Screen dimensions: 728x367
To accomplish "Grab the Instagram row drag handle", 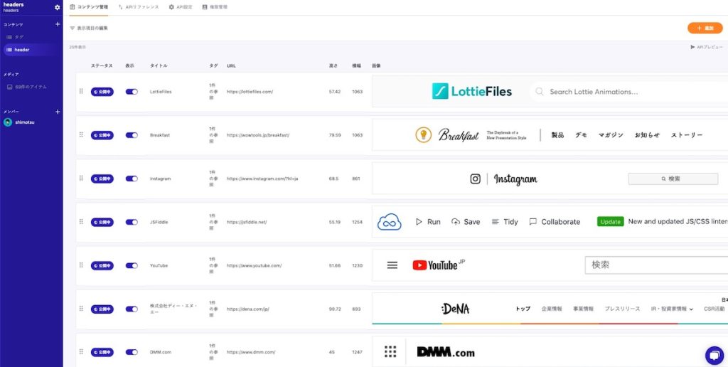I will tap(81, 179).
